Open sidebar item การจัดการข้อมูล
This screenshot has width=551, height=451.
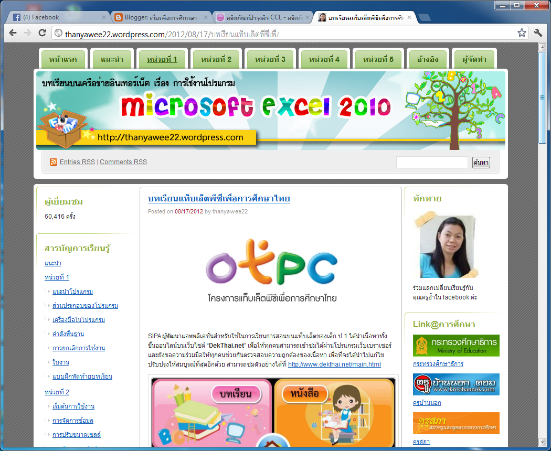tap(73, 421)
